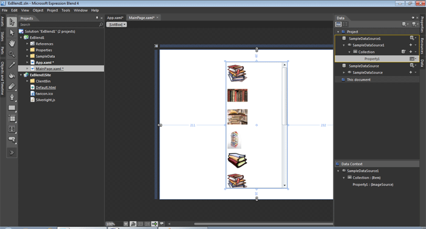Expand App.xaml node
The width and height of the screenshot is (426, 229).
[27, 63]
